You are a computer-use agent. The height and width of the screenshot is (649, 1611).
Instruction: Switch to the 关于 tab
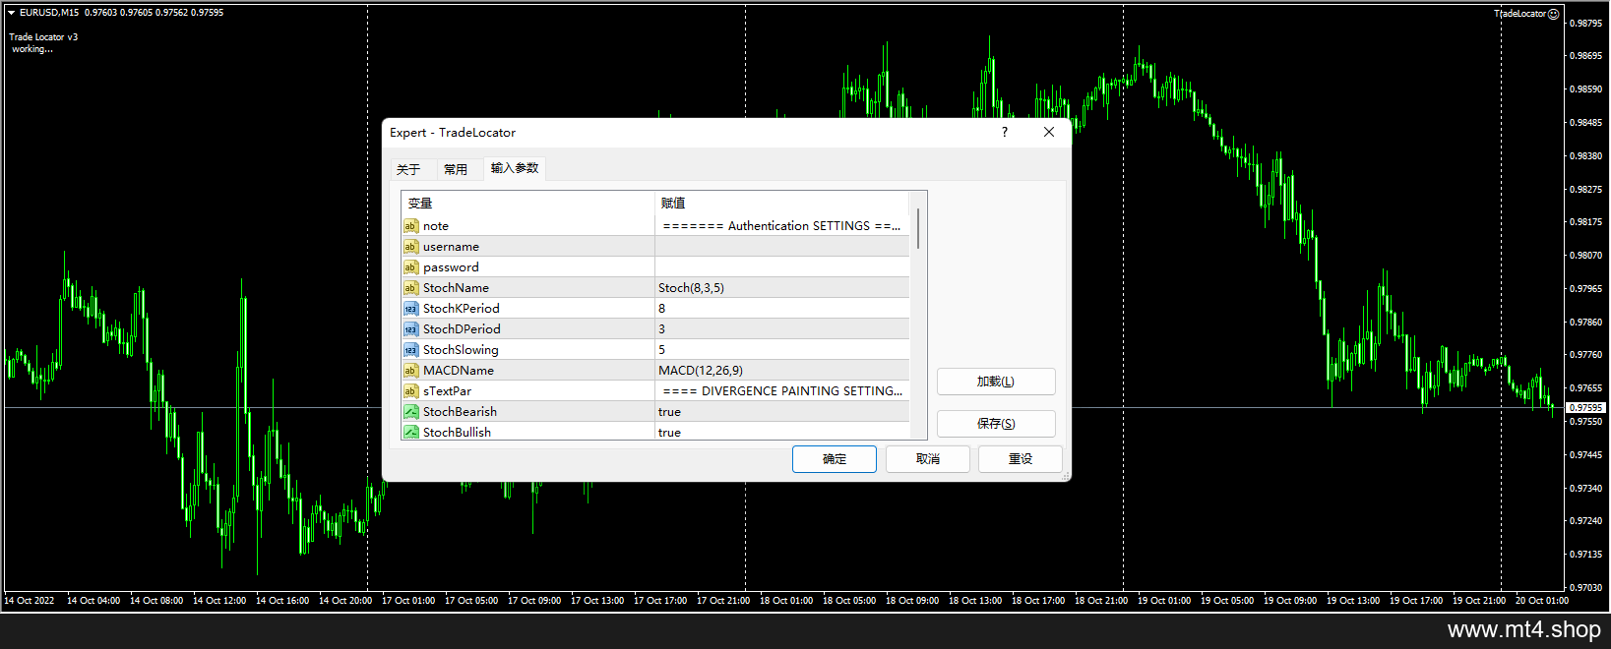(408, 169)
